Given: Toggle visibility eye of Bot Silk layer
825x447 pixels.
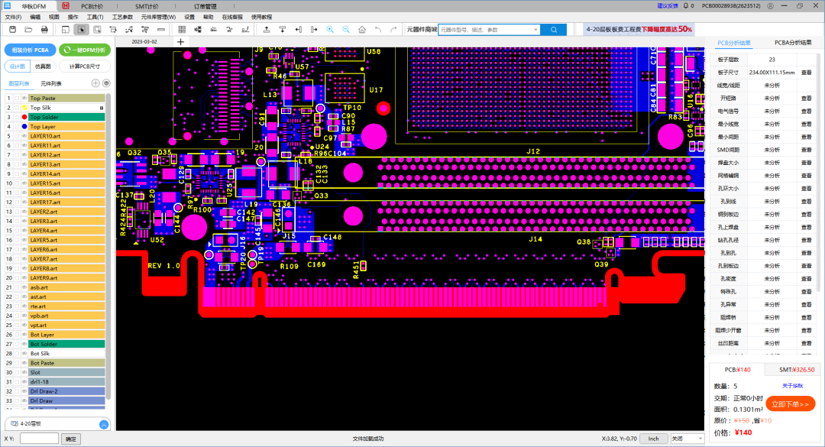Looking at the screenshot, I should pos(24,354).
